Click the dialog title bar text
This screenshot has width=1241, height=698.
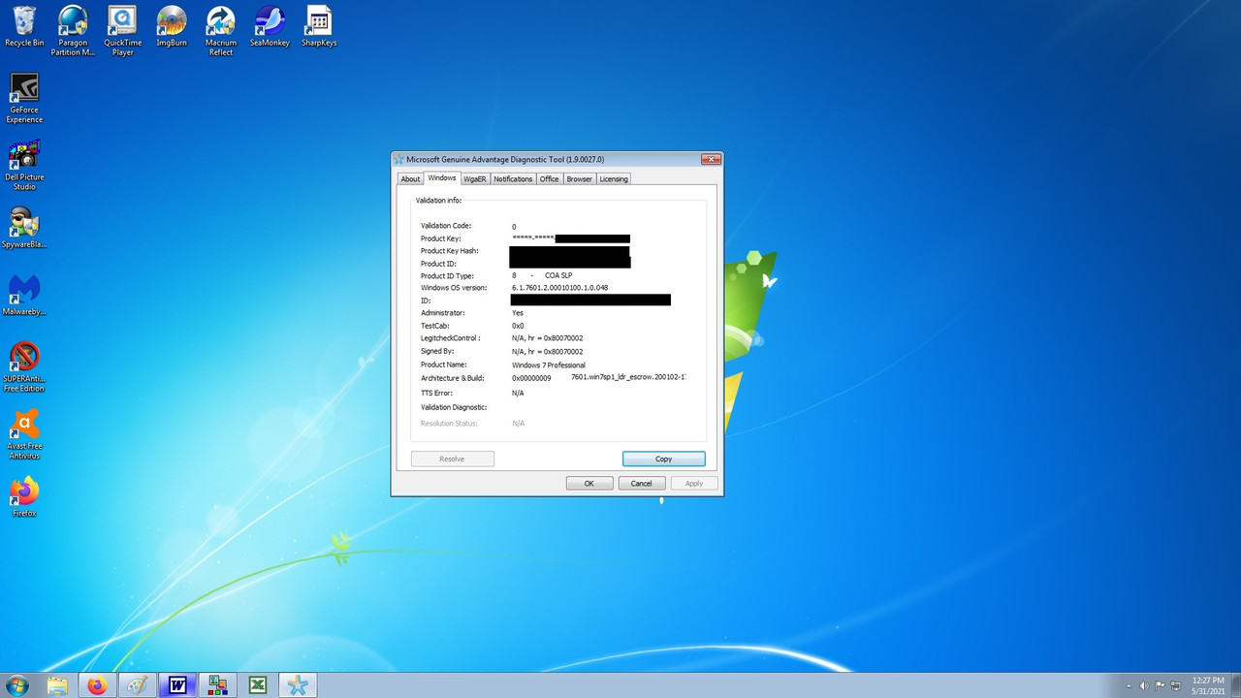[505, 159]
